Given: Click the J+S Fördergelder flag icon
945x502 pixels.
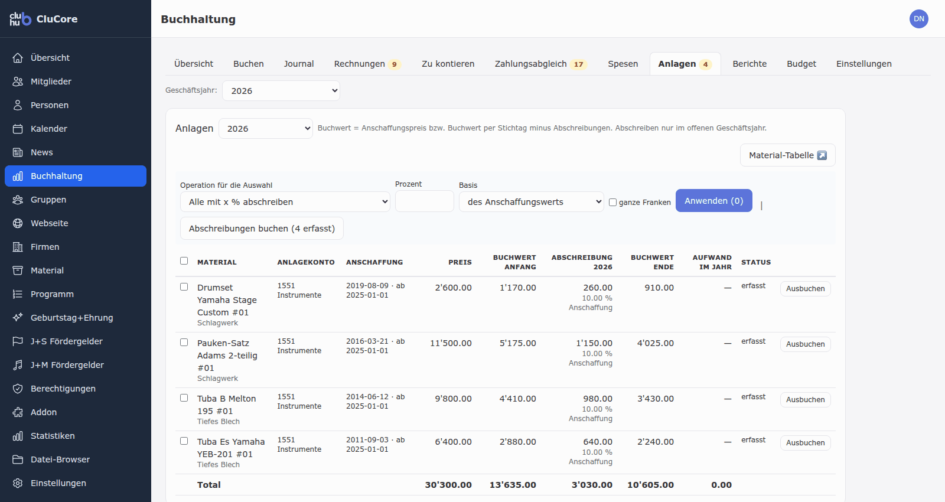Looking at the screenshot, I should pos(18,341).
